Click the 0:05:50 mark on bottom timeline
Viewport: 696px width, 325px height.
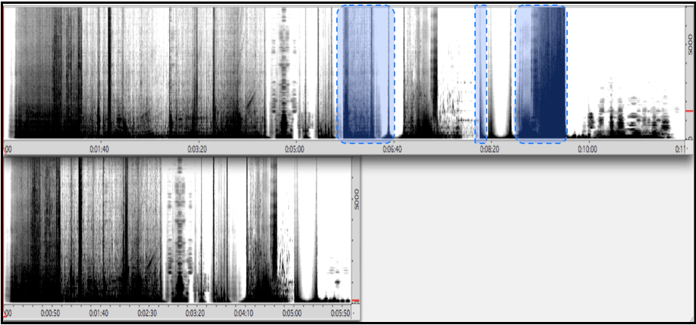pos(339,312)
